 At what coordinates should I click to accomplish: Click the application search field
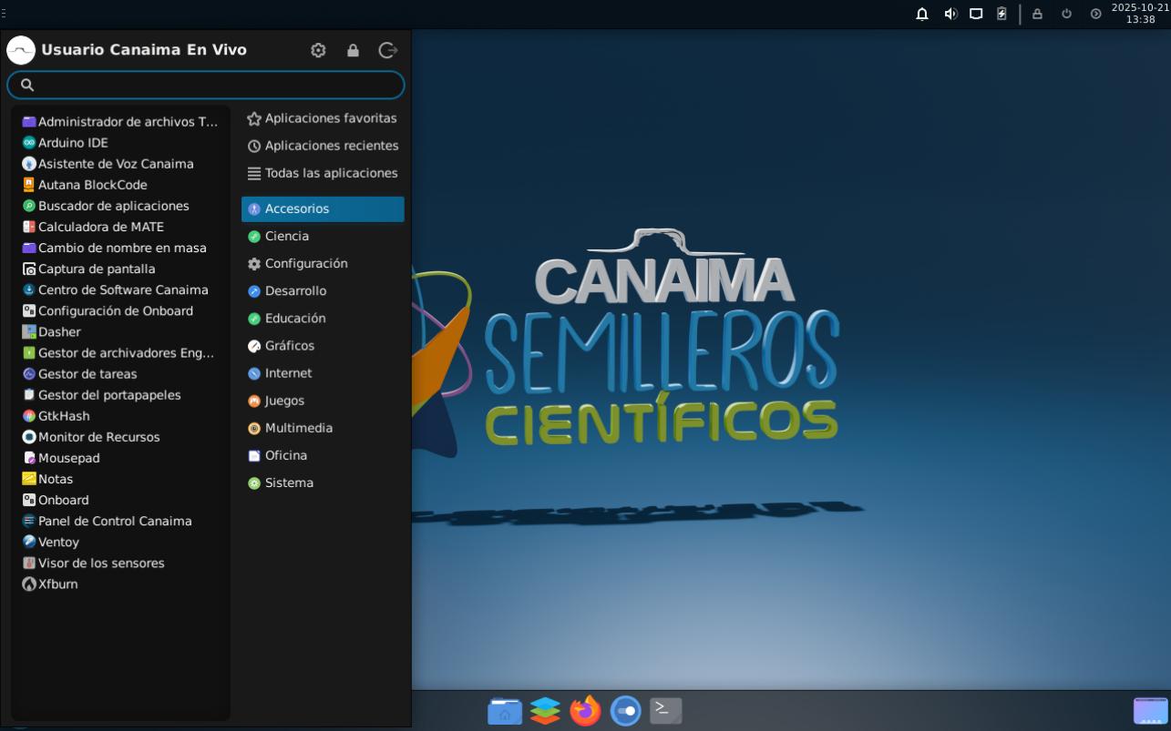tap(206, 85)
